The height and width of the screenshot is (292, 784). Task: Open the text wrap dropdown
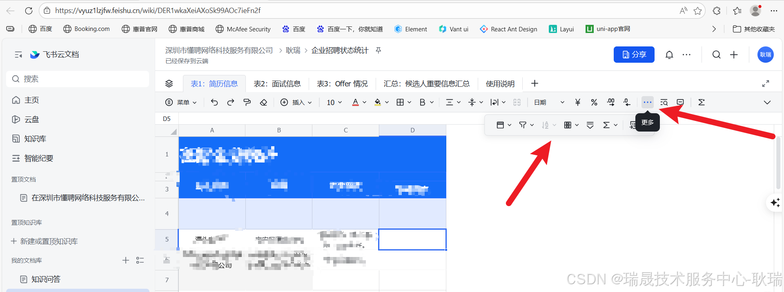[x=498, y=102]
